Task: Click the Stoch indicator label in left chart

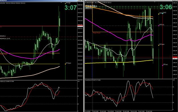Action: point(7,81)
